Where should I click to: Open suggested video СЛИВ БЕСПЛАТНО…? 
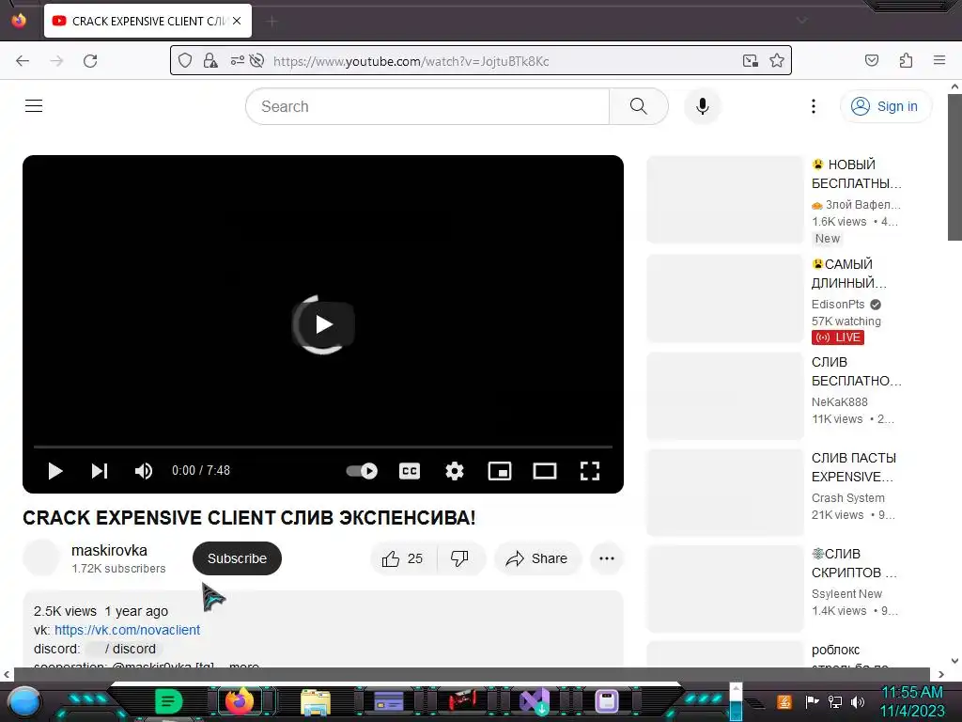pos(856,371)
